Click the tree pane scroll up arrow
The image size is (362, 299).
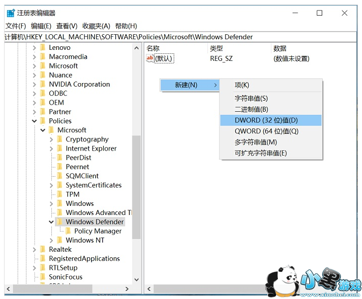pos(136,48)
